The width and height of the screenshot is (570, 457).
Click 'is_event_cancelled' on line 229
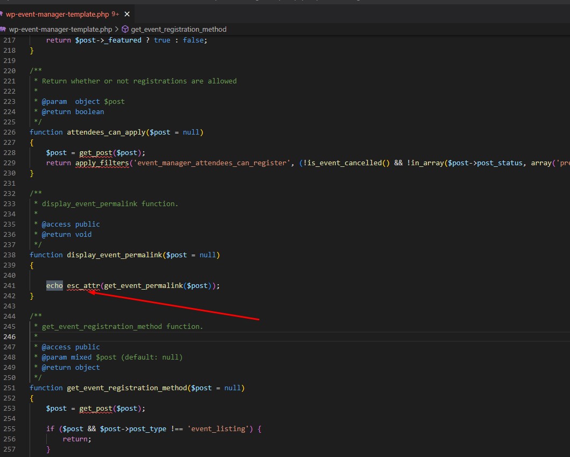coord(344,163)
